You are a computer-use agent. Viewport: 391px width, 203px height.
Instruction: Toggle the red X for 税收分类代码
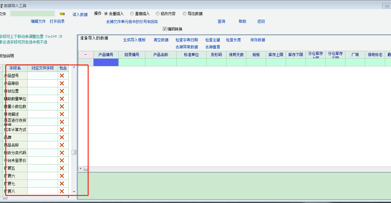click(x=62, y=153)
